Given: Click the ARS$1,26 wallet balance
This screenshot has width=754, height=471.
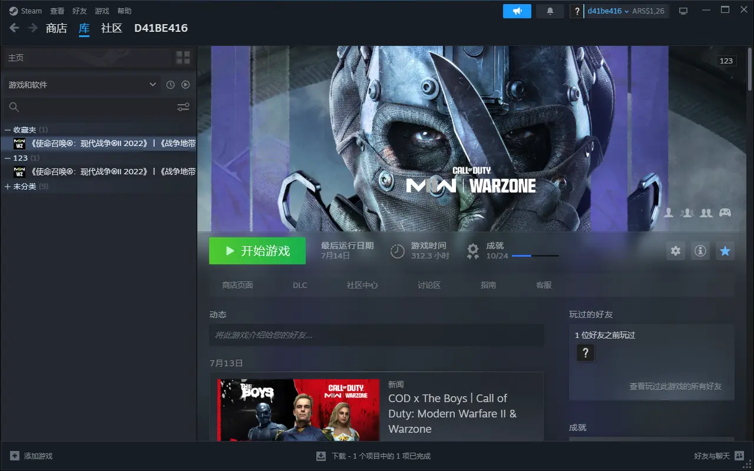Looking at the screenshot, I should 649,11.
